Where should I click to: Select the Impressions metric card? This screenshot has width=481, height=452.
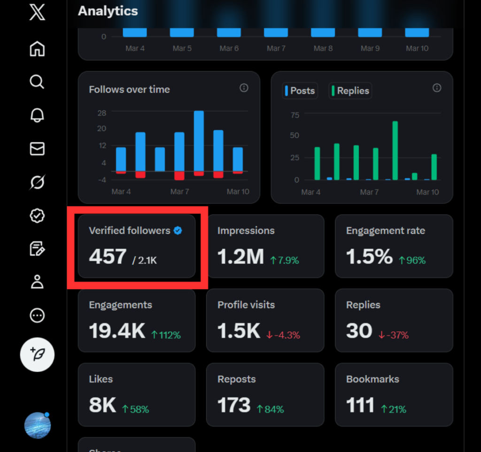click(x=265, y=246)
